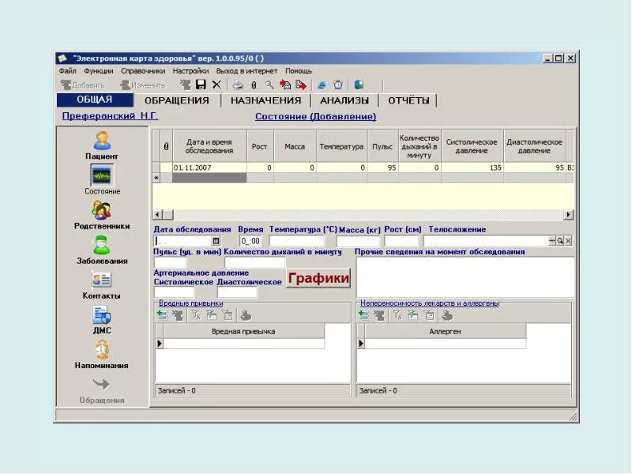Screen dimensions: 632x474
Task: Open the ДМС sidebar section
Action: [x=102, y=320]
